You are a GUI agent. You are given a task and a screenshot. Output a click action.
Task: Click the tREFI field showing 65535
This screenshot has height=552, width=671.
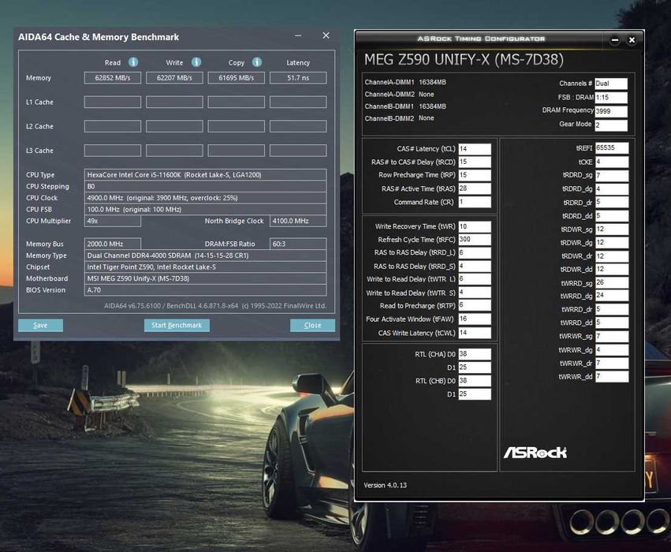[612, 147]
